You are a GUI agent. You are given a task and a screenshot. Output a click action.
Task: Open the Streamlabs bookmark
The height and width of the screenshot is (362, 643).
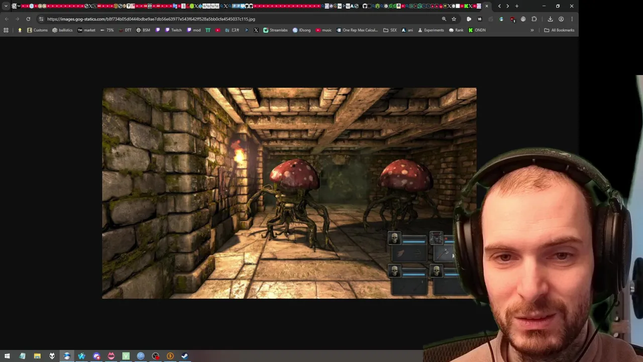click(275, 30)
